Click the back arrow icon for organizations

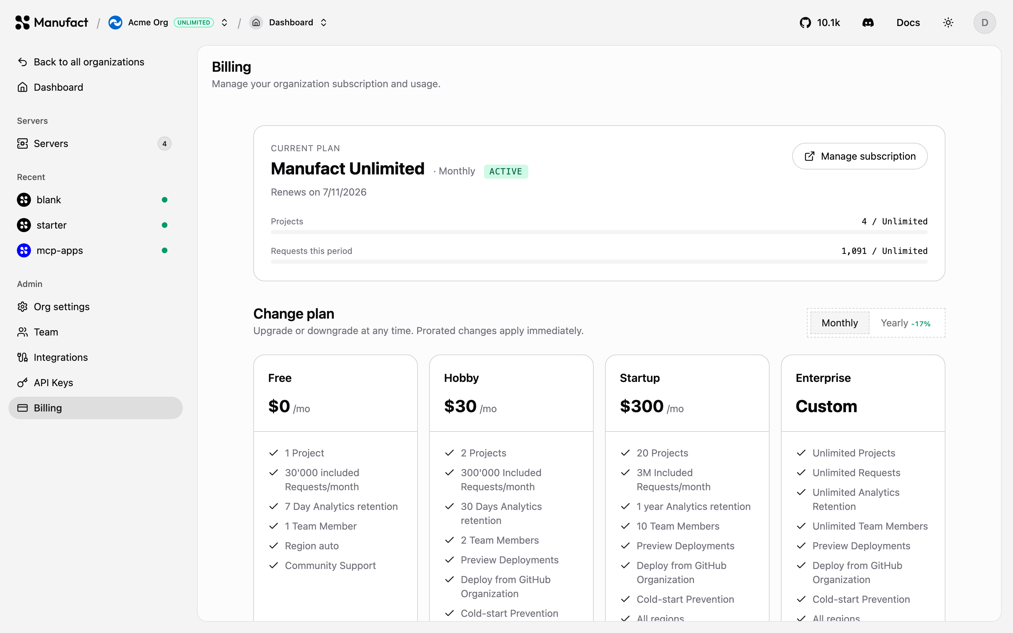tap(23, 62)
